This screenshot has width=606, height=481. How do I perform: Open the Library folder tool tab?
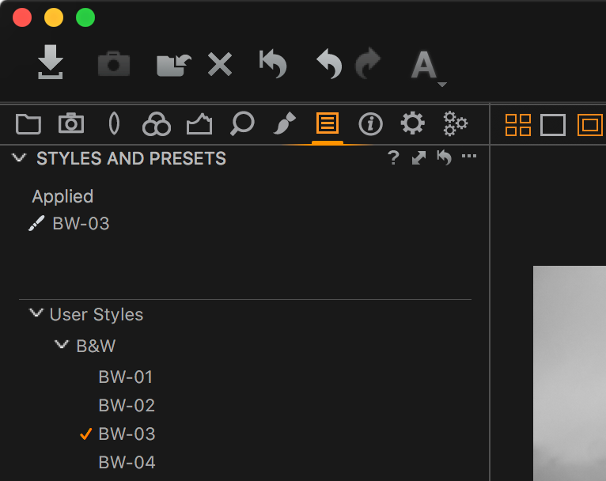28,124
